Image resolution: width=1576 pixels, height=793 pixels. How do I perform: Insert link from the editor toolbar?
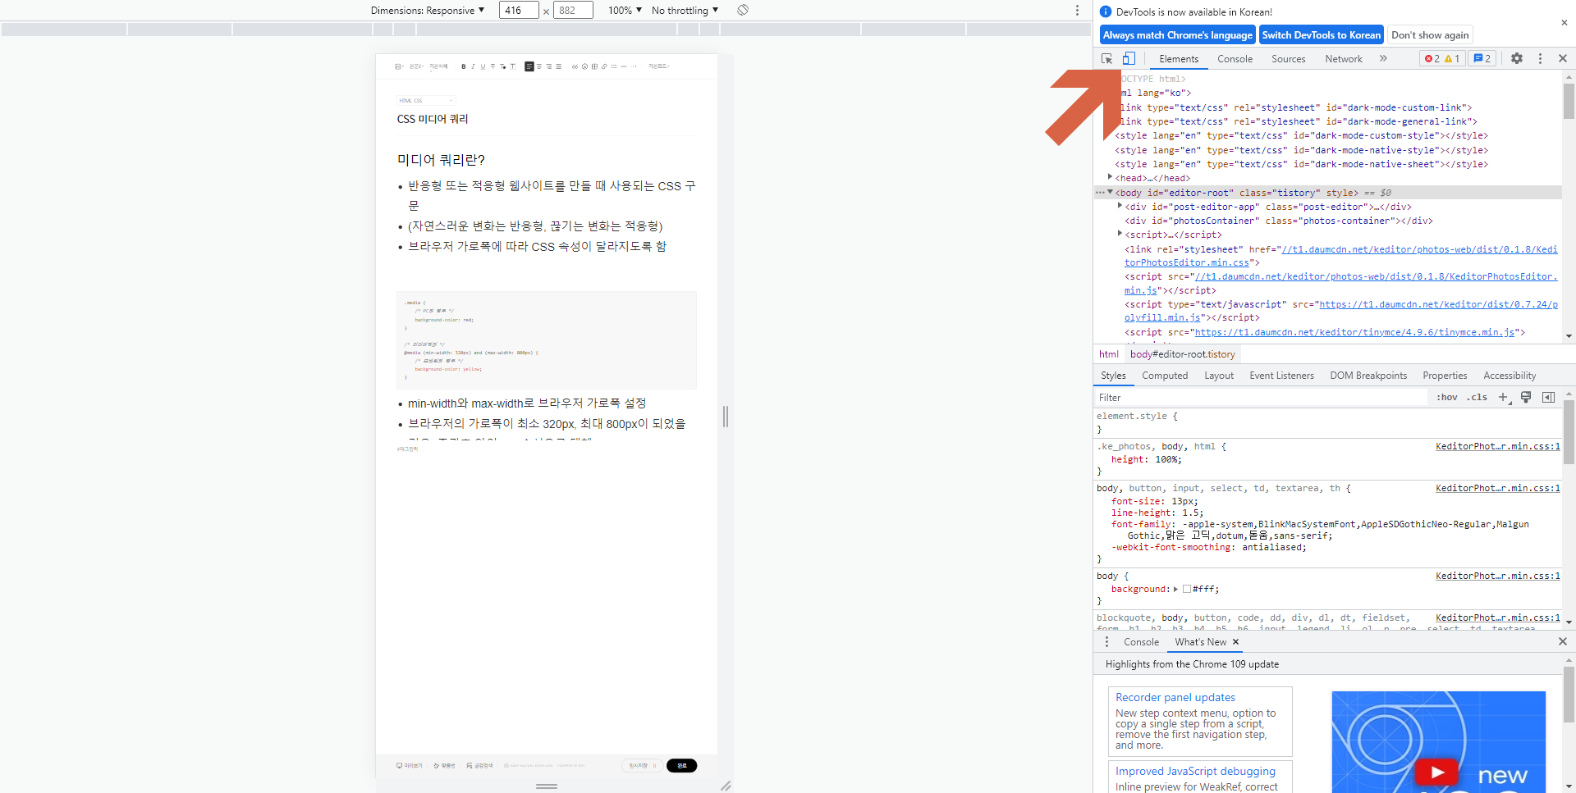[604, 66]
